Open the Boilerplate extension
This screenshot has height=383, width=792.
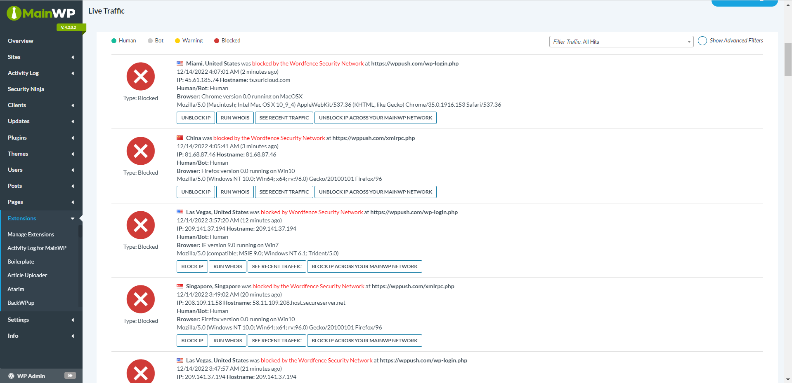21,262
